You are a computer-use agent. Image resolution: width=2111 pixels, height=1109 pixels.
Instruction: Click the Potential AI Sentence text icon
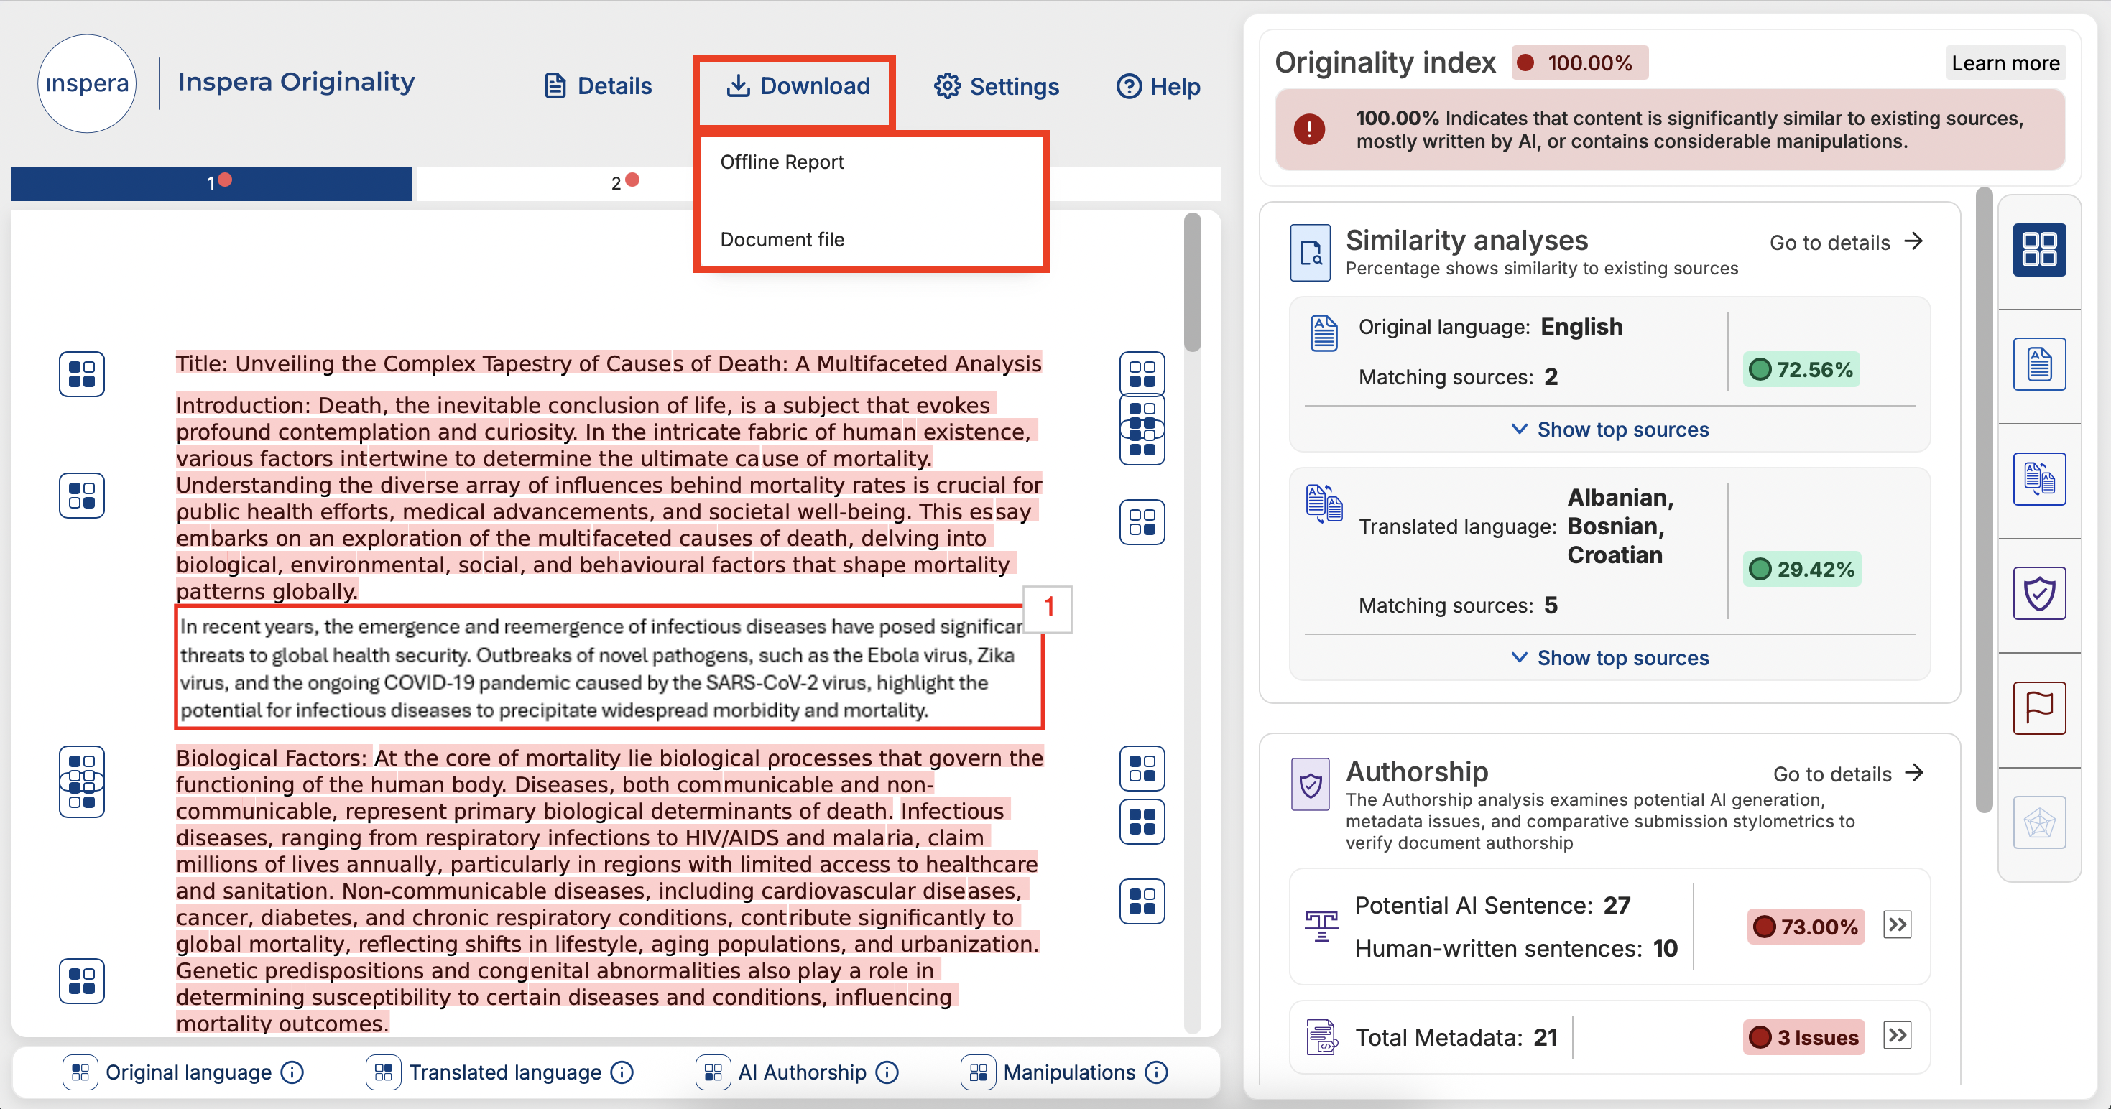point(1321,927)
